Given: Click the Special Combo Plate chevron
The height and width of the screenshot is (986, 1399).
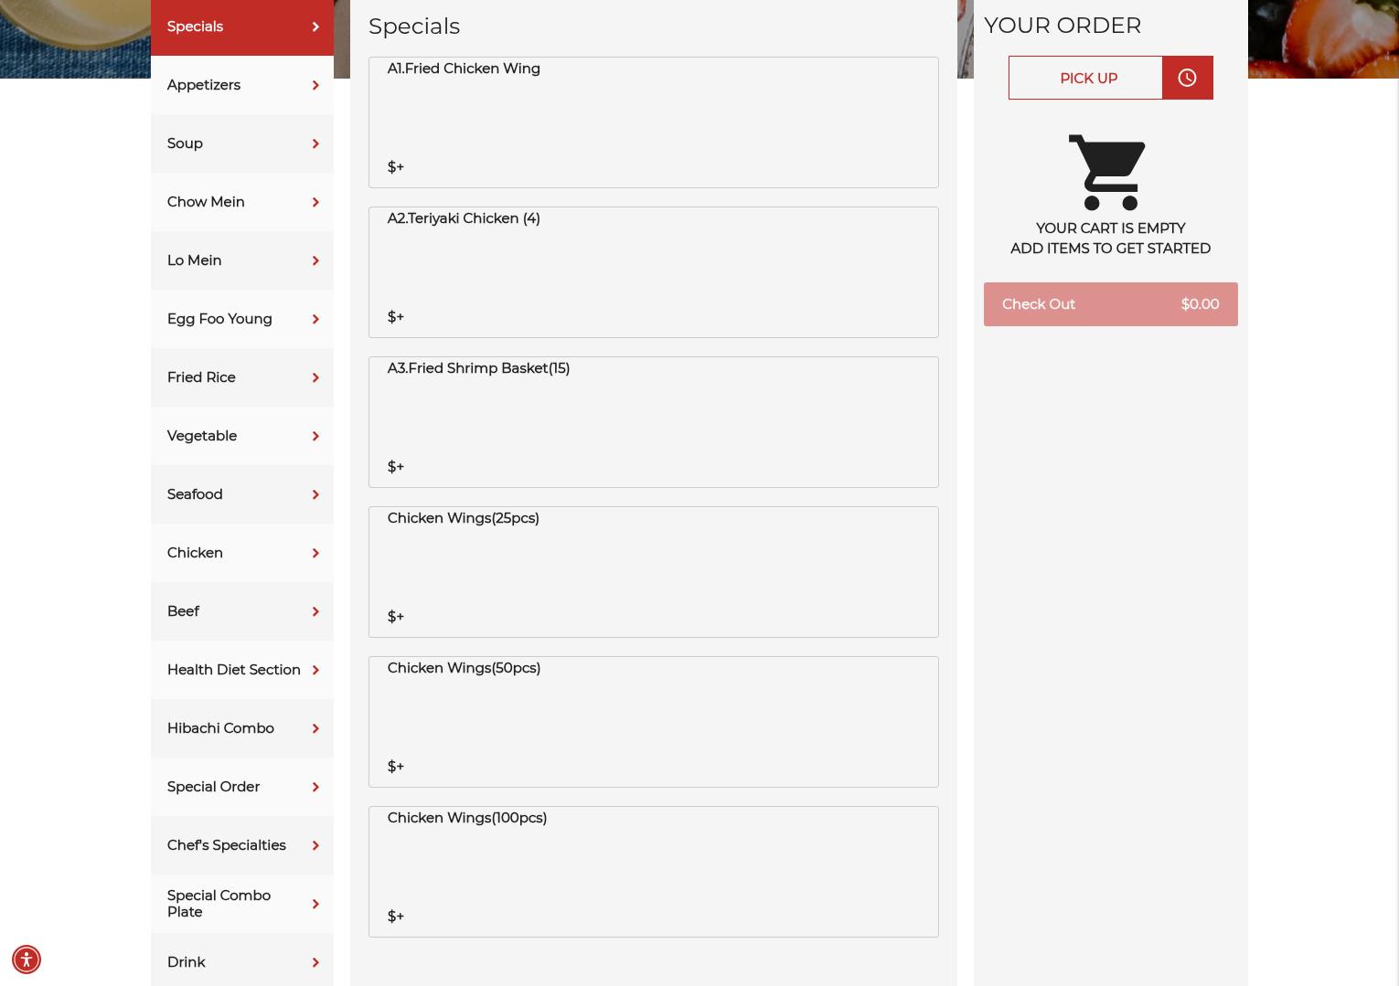Looking at the screenshot, I should [x=315, y=904].
